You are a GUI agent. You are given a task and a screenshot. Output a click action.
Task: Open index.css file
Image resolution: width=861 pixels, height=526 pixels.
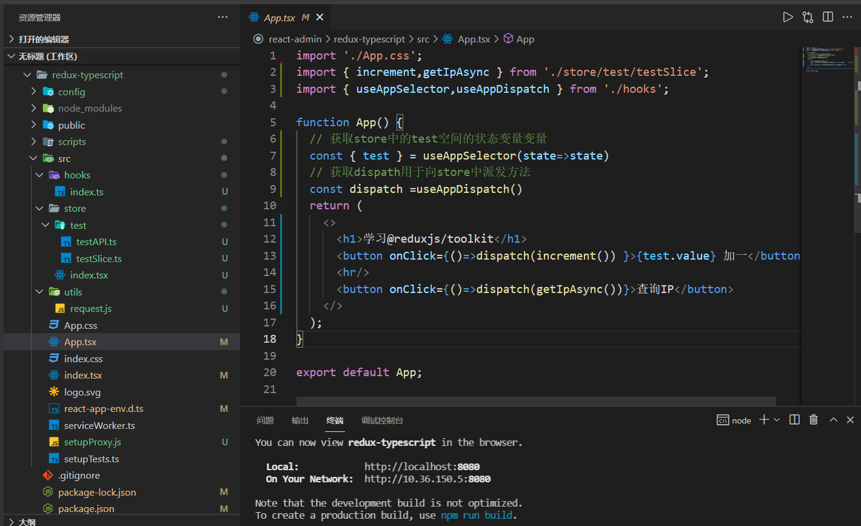tap(83, 359)
